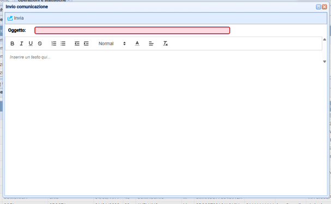Focus the Oggetto subject input field

[x=133, y=31]
